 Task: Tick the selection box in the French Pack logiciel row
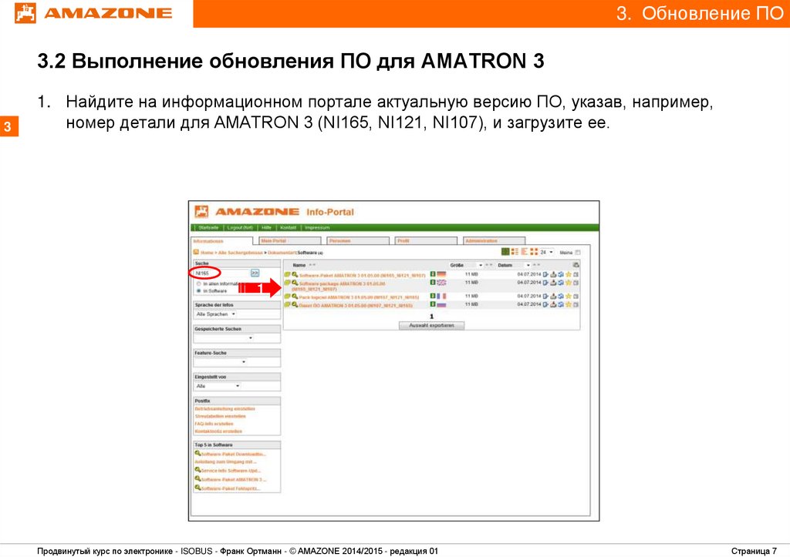576,297
